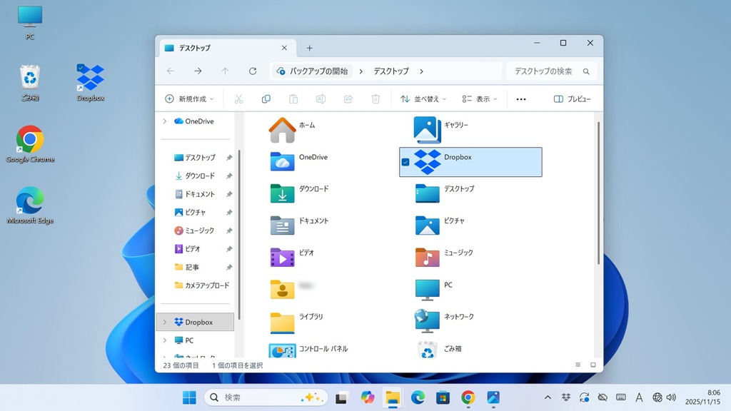Select the デスクトップ window tab

pyautogui.click(x=223, y=48)
